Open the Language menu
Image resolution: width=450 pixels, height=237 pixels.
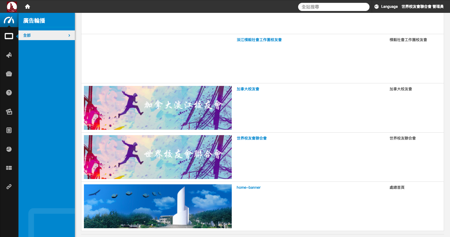point(389,7)
